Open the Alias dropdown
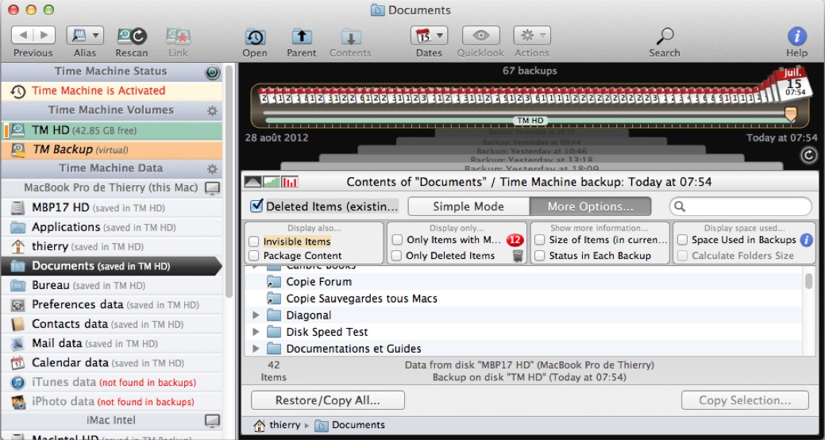Viewport: 825px width, 440px height. pyautogui.click(x=85, y=35)
